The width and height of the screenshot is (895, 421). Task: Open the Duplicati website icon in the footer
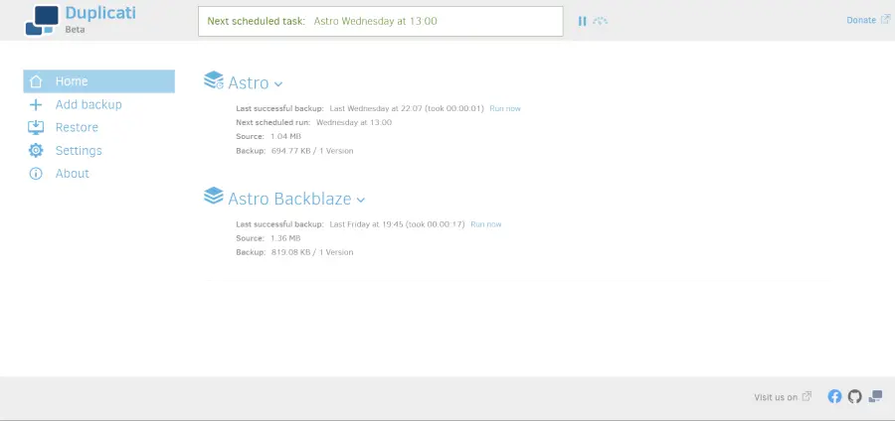[x=875, y=396]
